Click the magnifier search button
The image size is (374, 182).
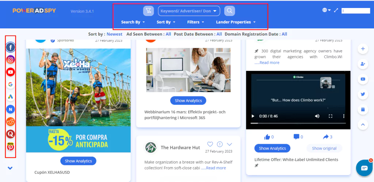pos(229,11)
